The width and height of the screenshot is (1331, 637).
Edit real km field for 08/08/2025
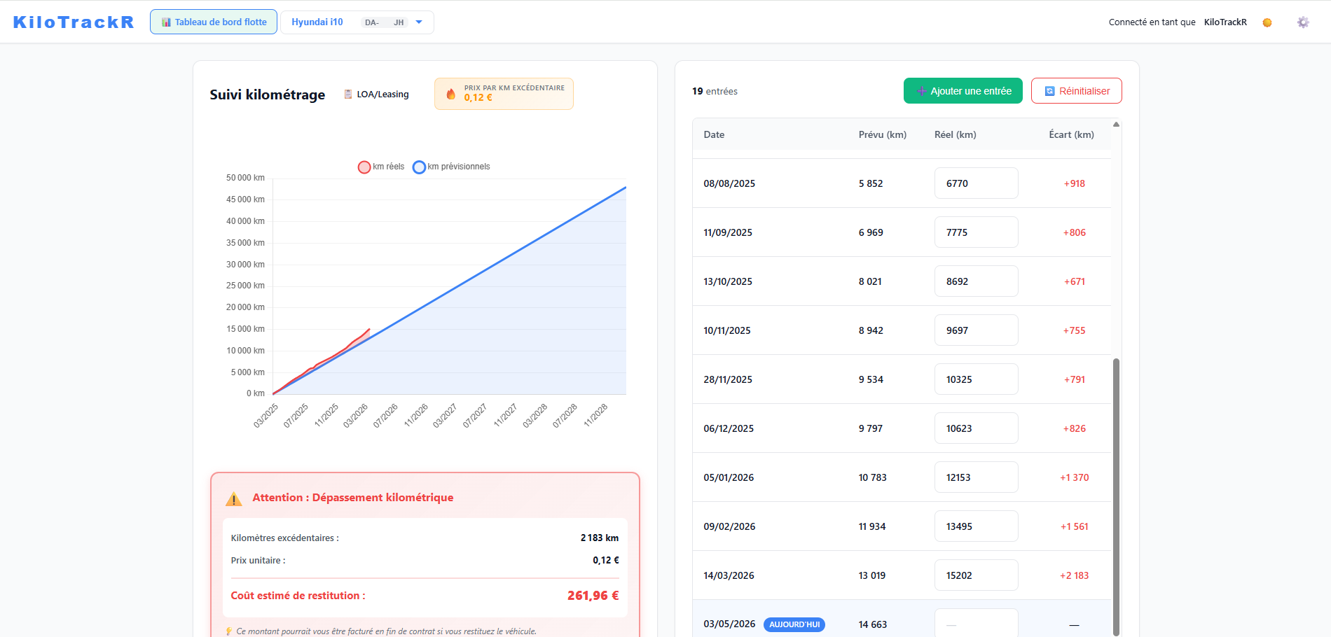[977, 183]
